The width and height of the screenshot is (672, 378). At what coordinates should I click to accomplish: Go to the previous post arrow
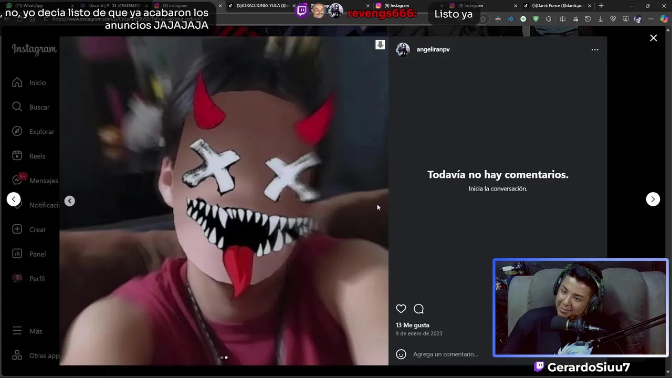[x=14, y=199]
